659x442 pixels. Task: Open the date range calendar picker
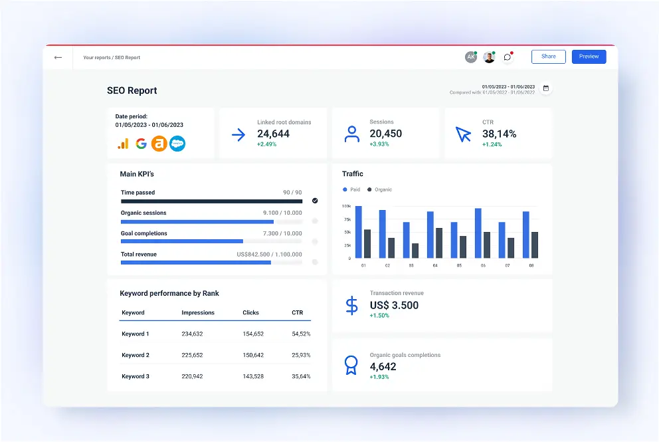point(546,88)
